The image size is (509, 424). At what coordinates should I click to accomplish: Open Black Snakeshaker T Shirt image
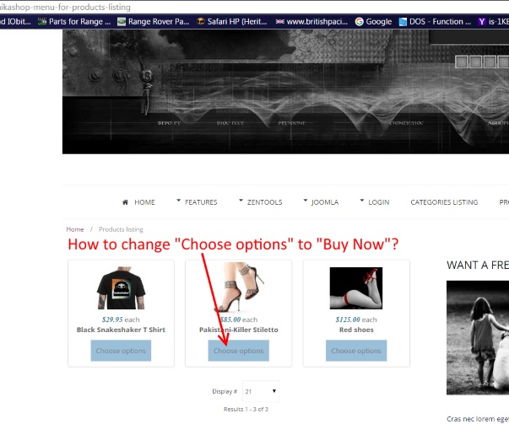pos(121,287)
